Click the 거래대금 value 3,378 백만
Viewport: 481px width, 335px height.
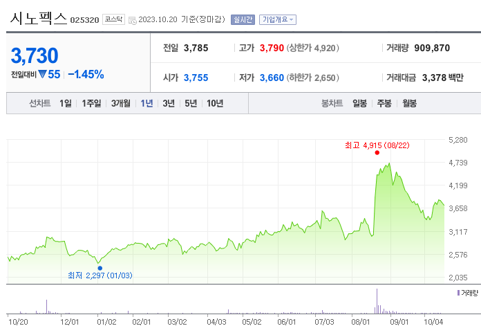(x=443, y=78)
